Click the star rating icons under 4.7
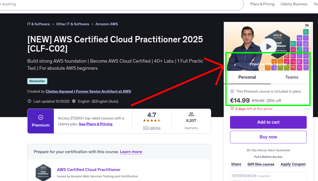318x181 pixels. pyautogui.click(x=152, y=120)
